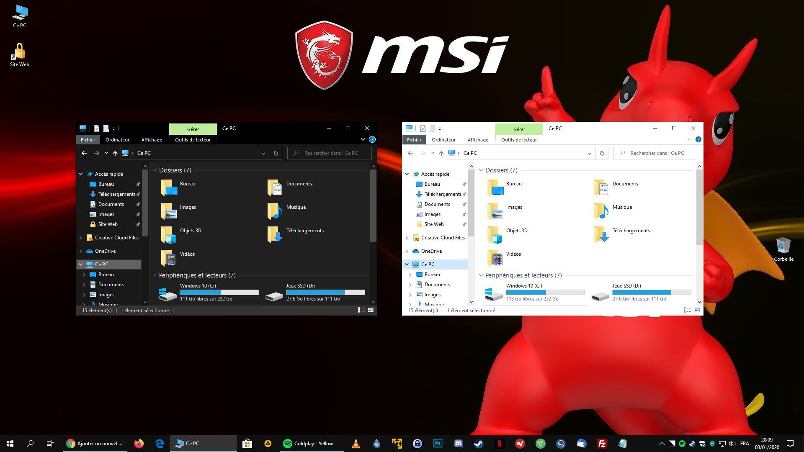
Task: Select Vidéos folder in dark window
Action: coord(178,258)
